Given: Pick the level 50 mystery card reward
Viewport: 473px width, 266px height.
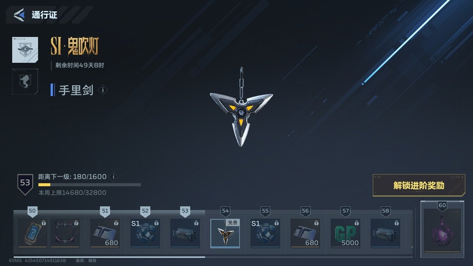Looking at the screenshot, I should point(33,233).
